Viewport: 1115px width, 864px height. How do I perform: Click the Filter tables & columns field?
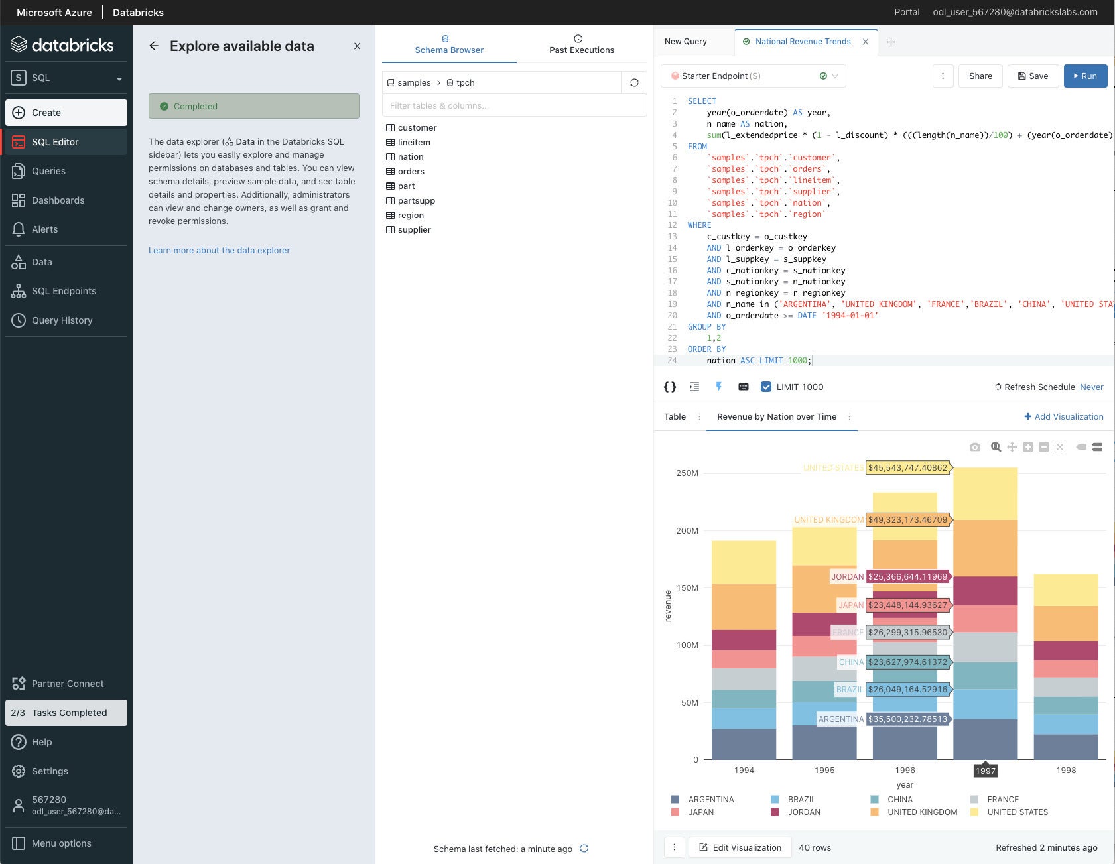(x=514, y=105)
